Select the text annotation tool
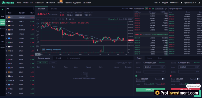This screenshot has height=98, width=202. point(38,38)
